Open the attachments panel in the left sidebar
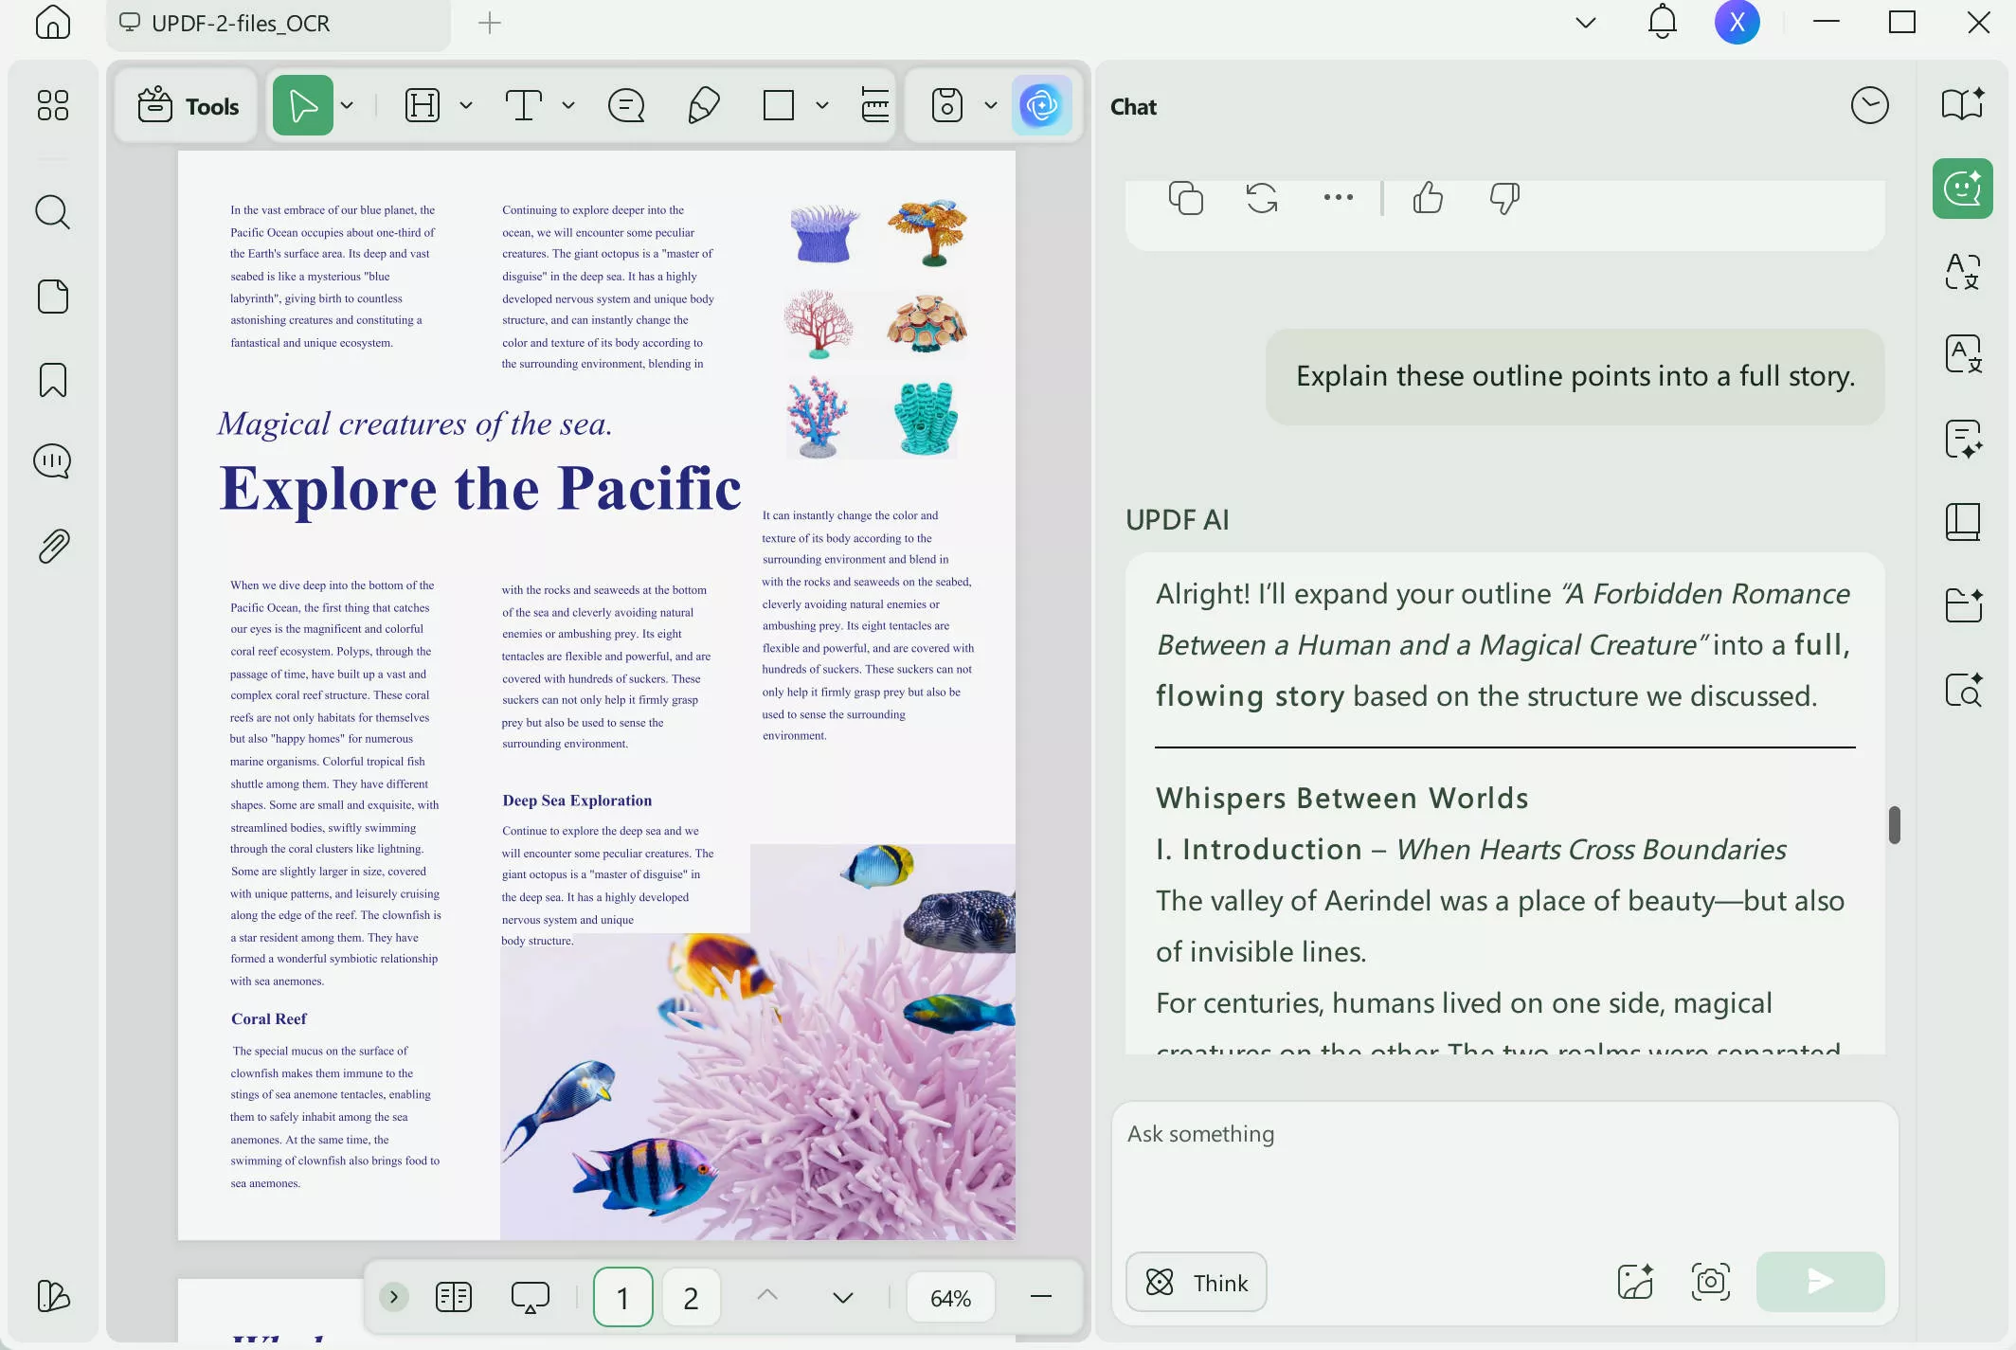This screenshot has width=2016, height=1350. pyautogui.click(x=52, y=545)
